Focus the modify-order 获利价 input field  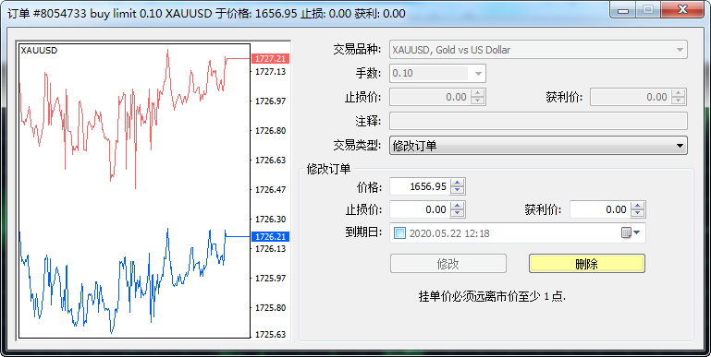click(600, 209)
